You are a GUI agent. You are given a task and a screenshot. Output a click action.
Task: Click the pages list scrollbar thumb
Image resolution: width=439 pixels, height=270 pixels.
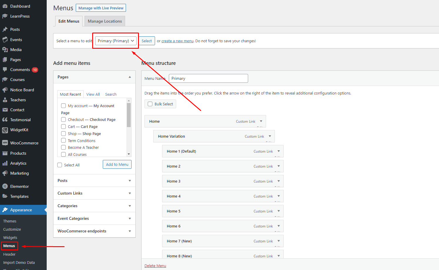129,115
